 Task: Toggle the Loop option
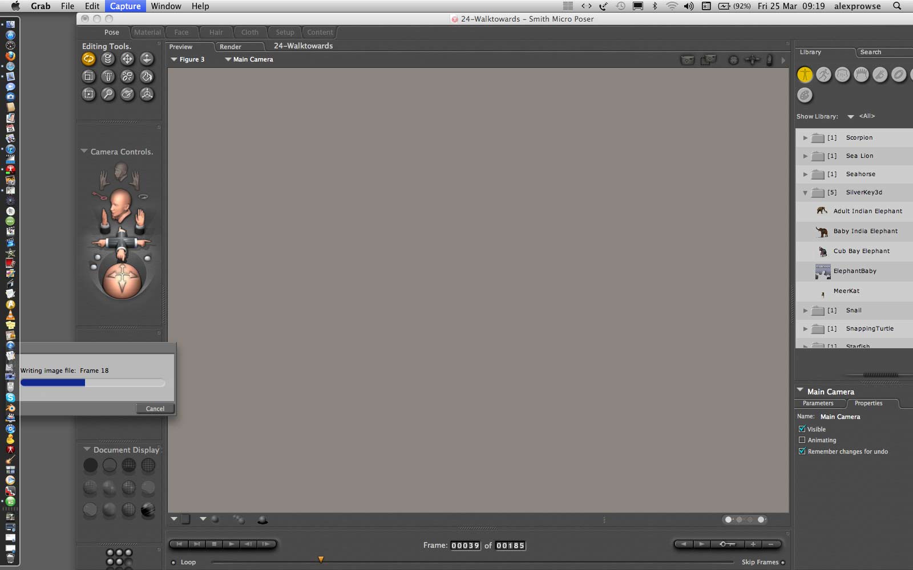173,563
